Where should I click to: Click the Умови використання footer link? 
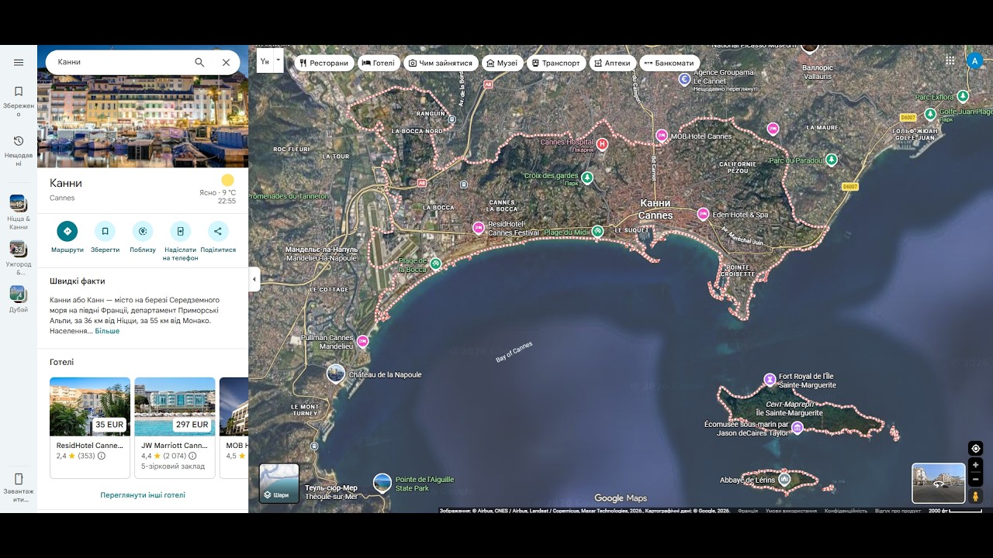coord(791,511)
